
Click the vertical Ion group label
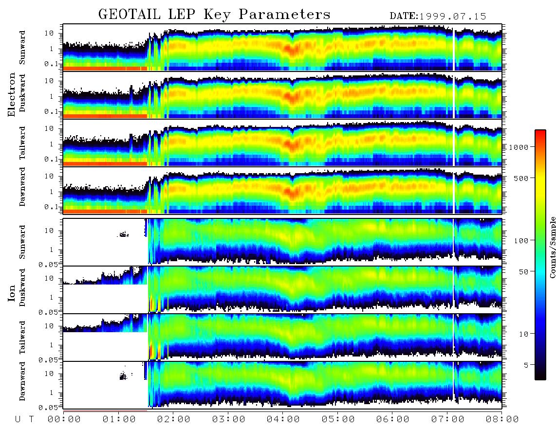pos(12,293)
